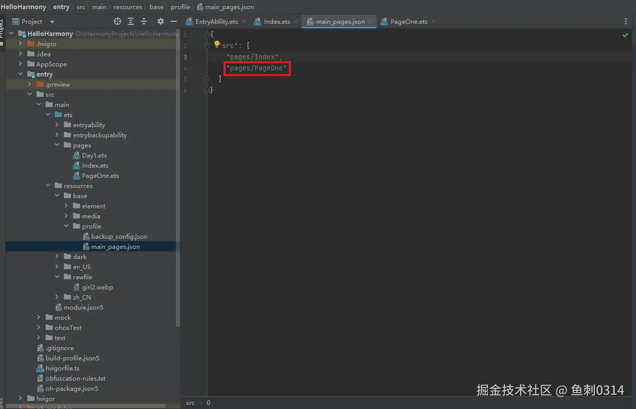
Task: Click the Expand All icon in Project panel
Action: 131,21
